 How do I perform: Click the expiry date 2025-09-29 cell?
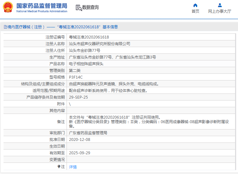click(x=80, y=153)
